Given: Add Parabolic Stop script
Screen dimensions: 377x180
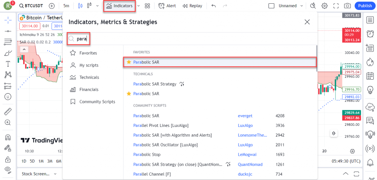Looking at the screenshot, I should click(147, 155).
